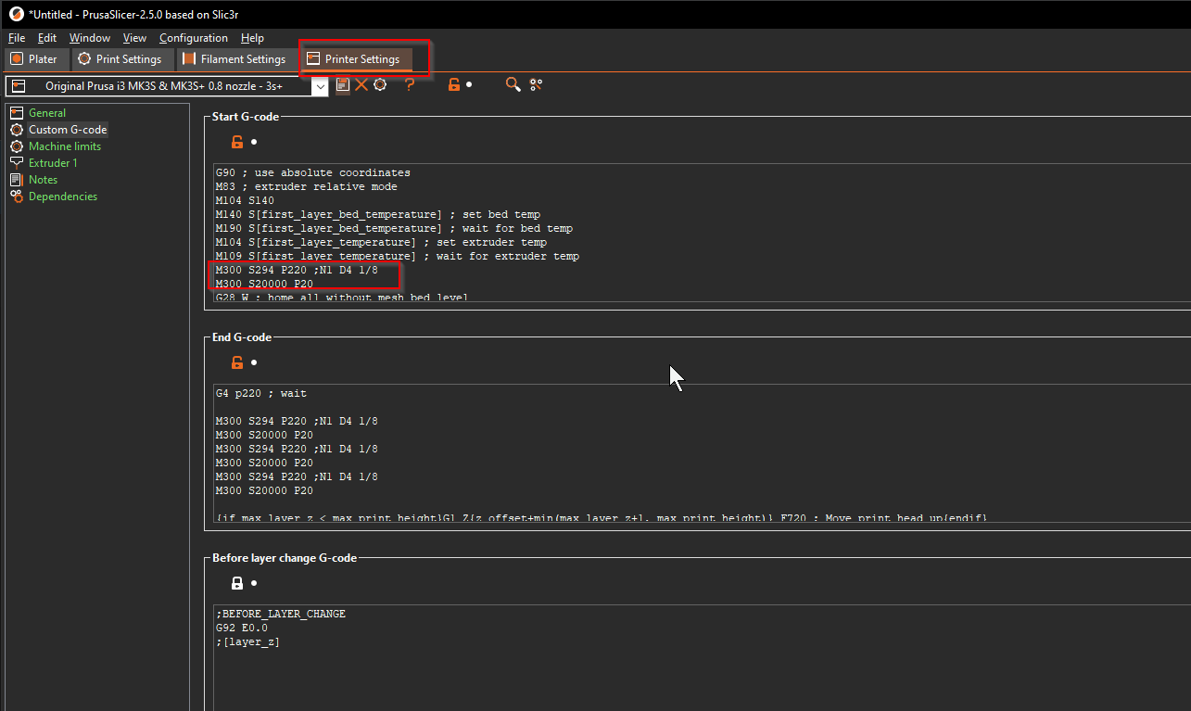
Task: Select the Custom G-code sidebar icon
Action: [x=17, y=129]
